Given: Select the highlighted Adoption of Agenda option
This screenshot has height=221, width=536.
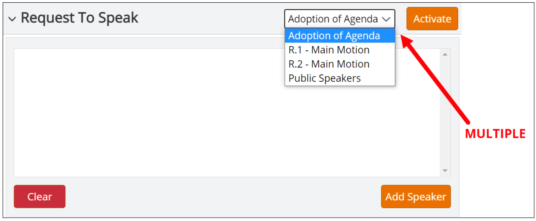Looking at the screenshot, I should click(x=340, y=36).
